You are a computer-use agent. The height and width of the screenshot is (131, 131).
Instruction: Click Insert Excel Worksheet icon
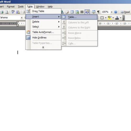(x=77, y=12)
